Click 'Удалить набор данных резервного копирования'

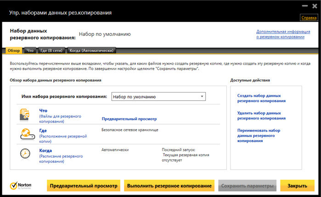point(261,115)
